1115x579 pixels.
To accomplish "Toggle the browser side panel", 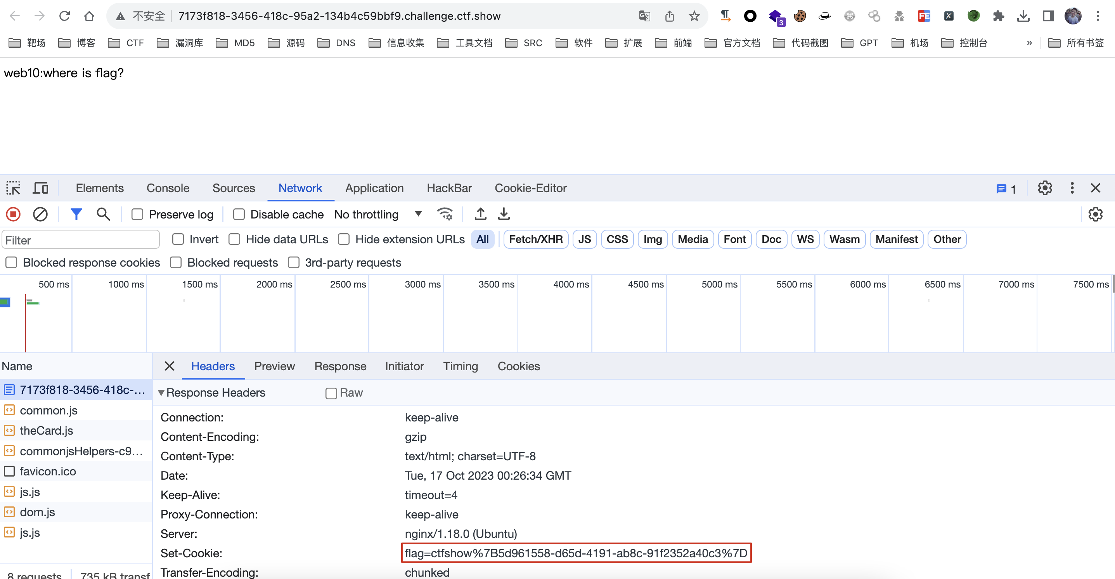I will coord(1048,16).
